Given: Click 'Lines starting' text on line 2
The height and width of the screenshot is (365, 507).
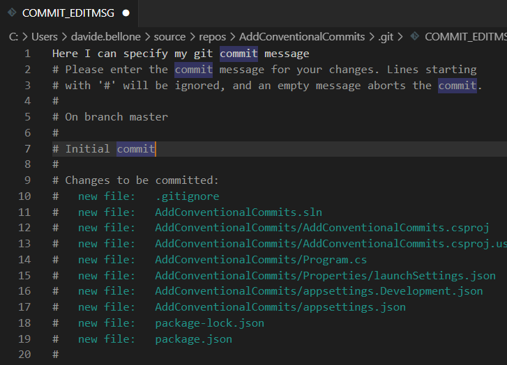Looking at the screenshot, I should coord(432,70).
